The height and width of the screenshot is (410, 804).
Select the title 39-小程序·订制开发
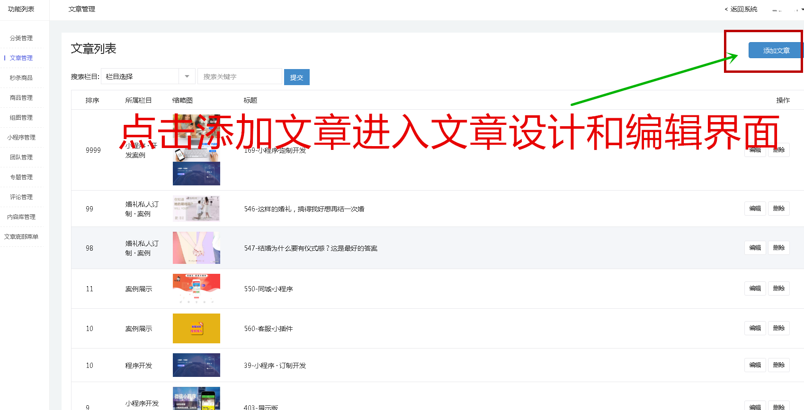point(275,366)
